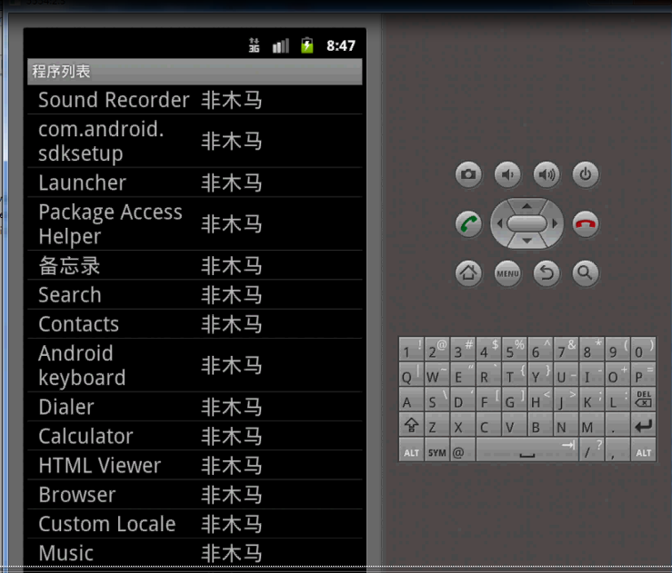
Task: Click the Shift arrow key on keyboard
Action: click(x=411, y=424)
